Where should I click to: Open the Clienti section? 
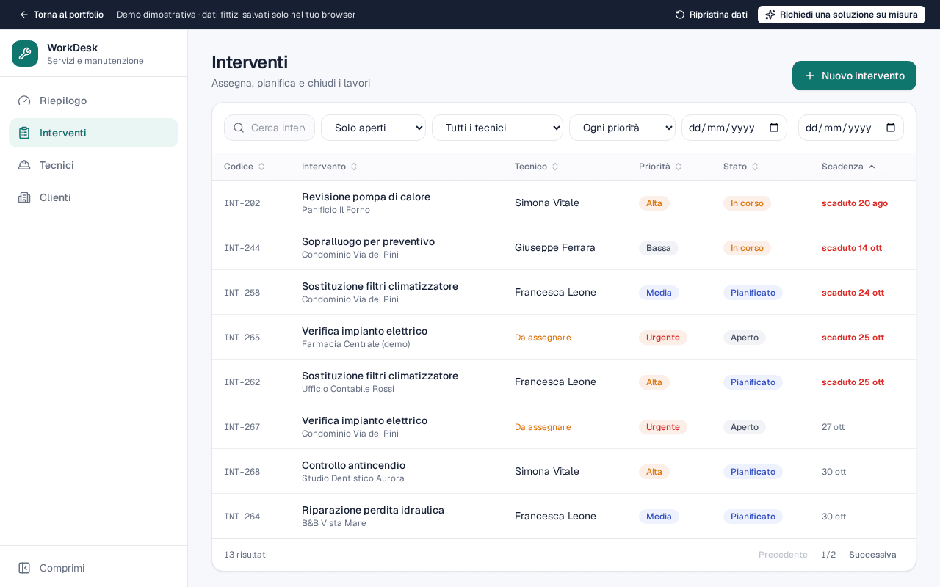[x=93, y=197]
